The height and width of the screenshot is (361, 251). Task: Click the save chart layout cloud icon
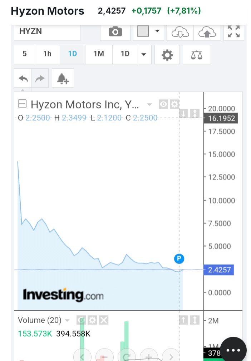click(x=207, y=33)
